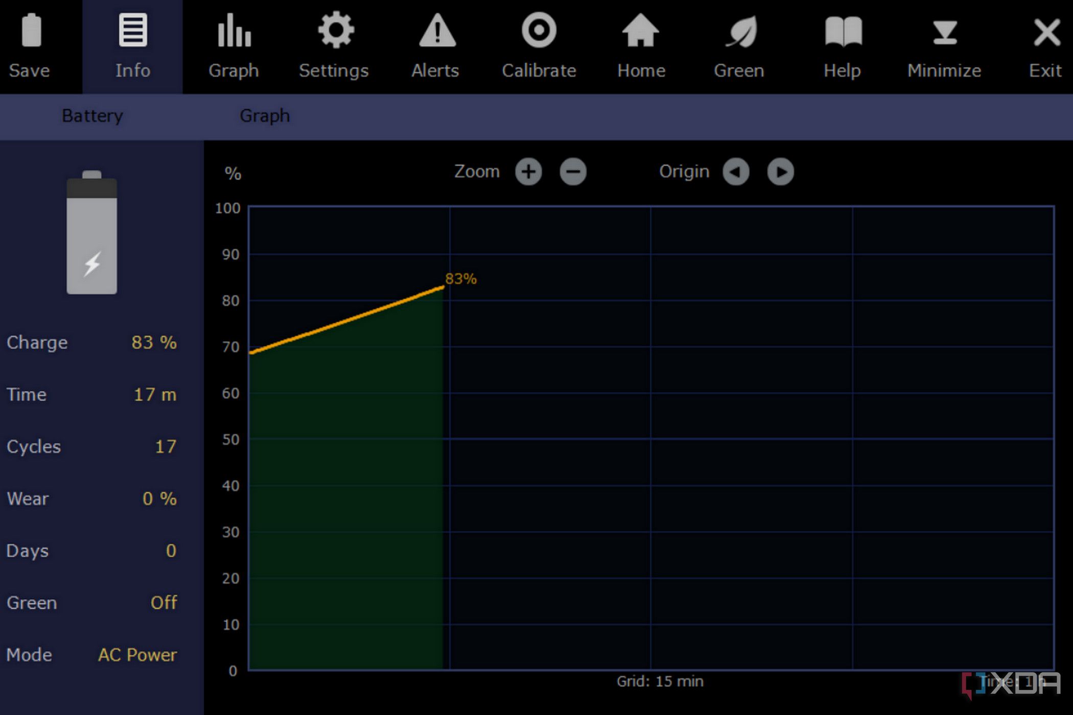Click Zoom out button on graph
Viewport: 1073px width, 715px height.
(574, 172)
